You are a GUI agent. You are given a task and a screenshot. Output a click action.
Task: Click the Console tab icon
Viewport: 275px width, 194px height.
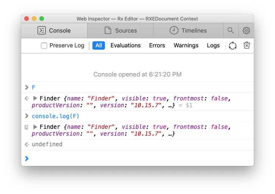[42, 31]
